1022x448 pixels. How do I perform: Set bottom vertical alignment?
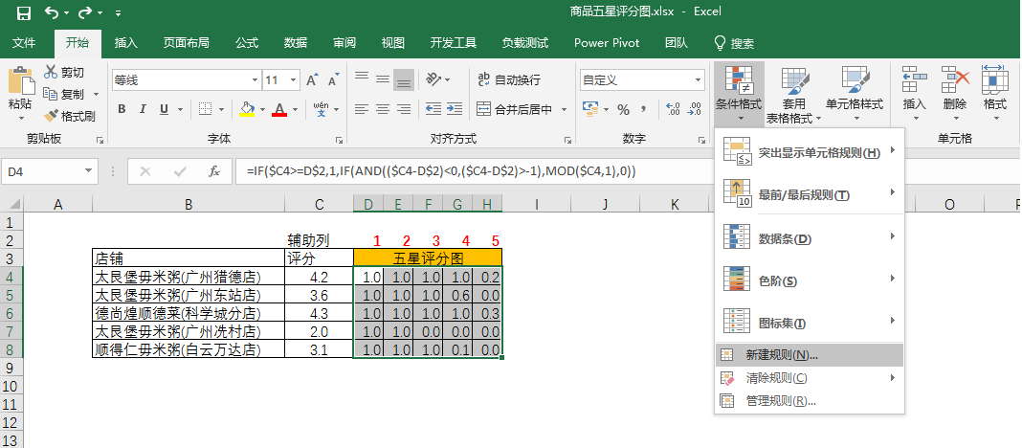click(404, 80)
